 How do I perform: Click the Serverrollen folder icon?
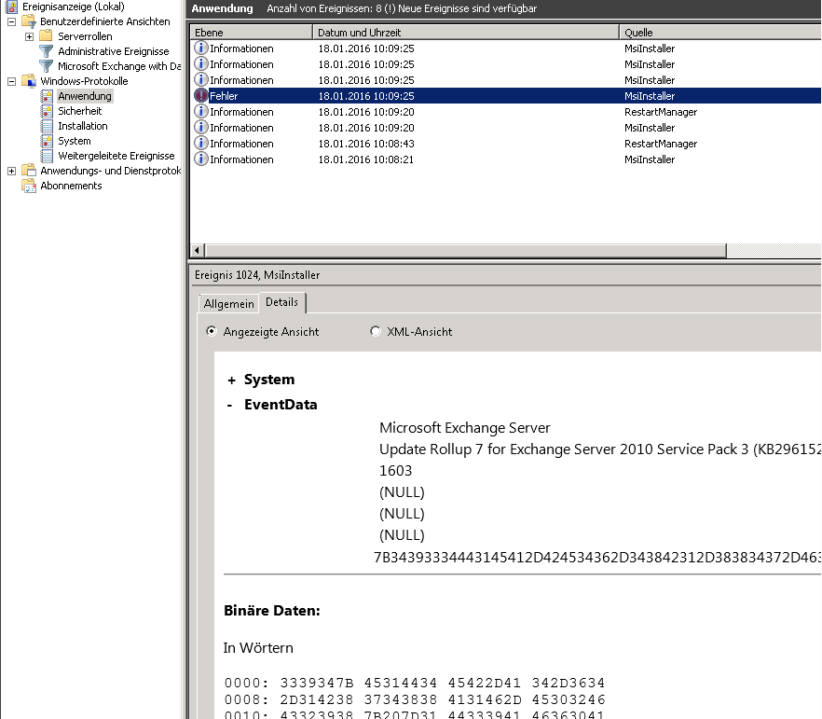(x=47, y=36)
